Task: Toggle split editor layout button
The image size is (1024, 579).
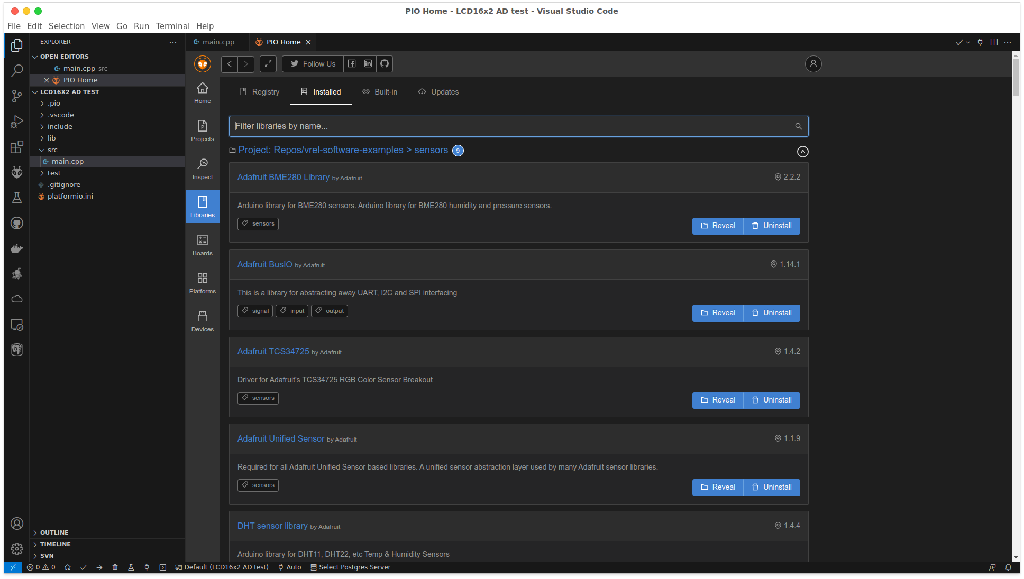Action: [x=994, y=42]
